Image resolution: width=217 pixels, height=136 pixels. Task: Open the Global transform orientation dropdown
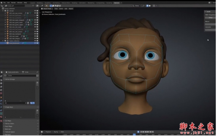click(x=137, y=6)
